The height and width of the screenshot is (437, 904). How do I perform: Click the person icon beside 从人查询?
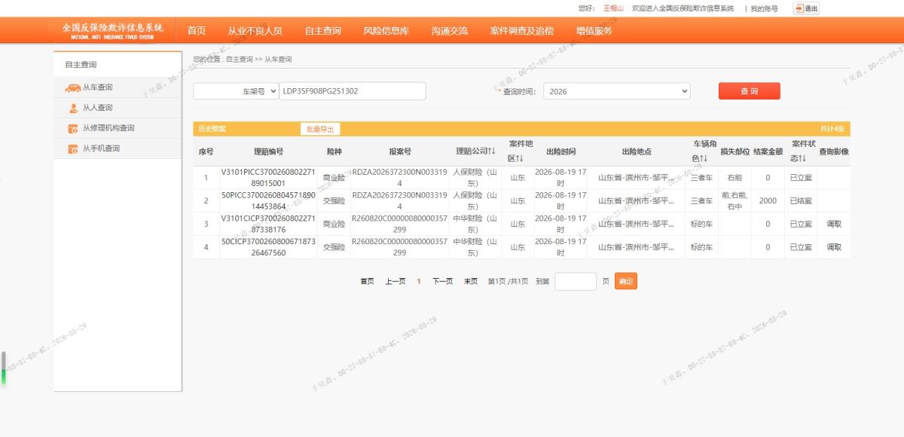(x=73, y=108)
